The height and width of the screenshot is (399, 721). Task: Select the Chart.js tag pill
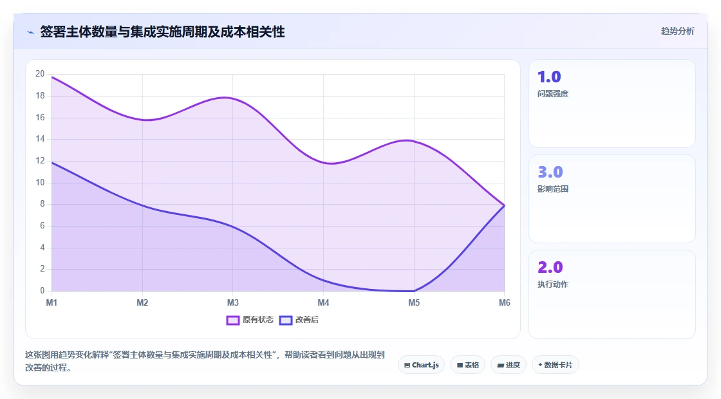click(421, 365)
